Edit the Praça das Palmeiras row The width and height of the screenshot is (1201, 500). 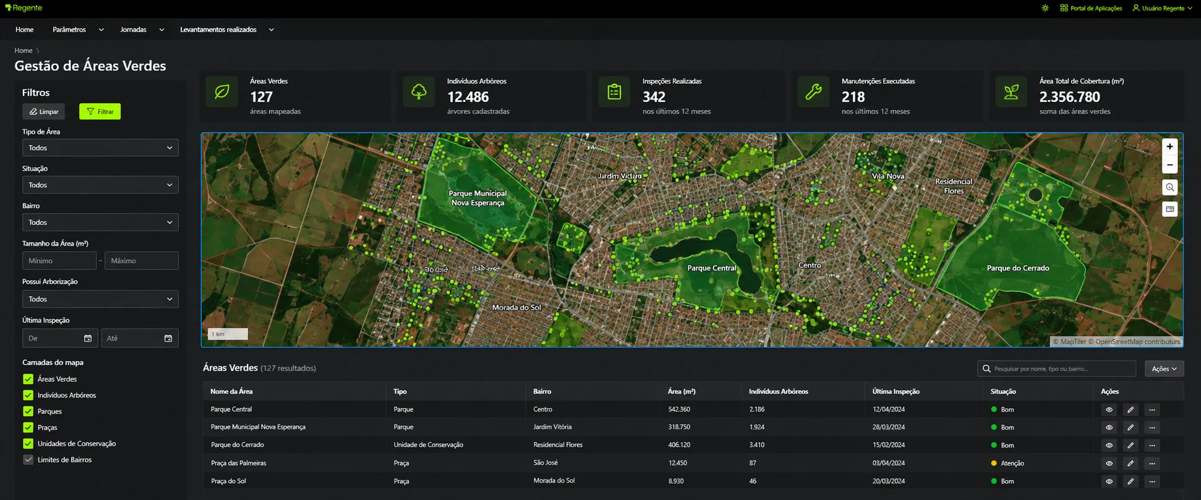1130,463
